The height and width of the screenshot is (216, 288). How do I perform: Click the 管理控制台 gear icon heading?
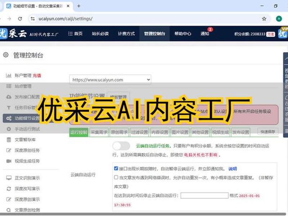6,55
